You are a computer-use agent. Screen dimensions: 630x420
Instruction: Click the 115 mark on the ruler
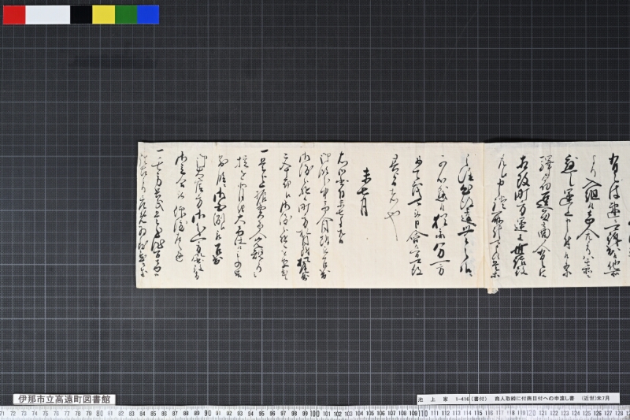(x=478, y=414)
